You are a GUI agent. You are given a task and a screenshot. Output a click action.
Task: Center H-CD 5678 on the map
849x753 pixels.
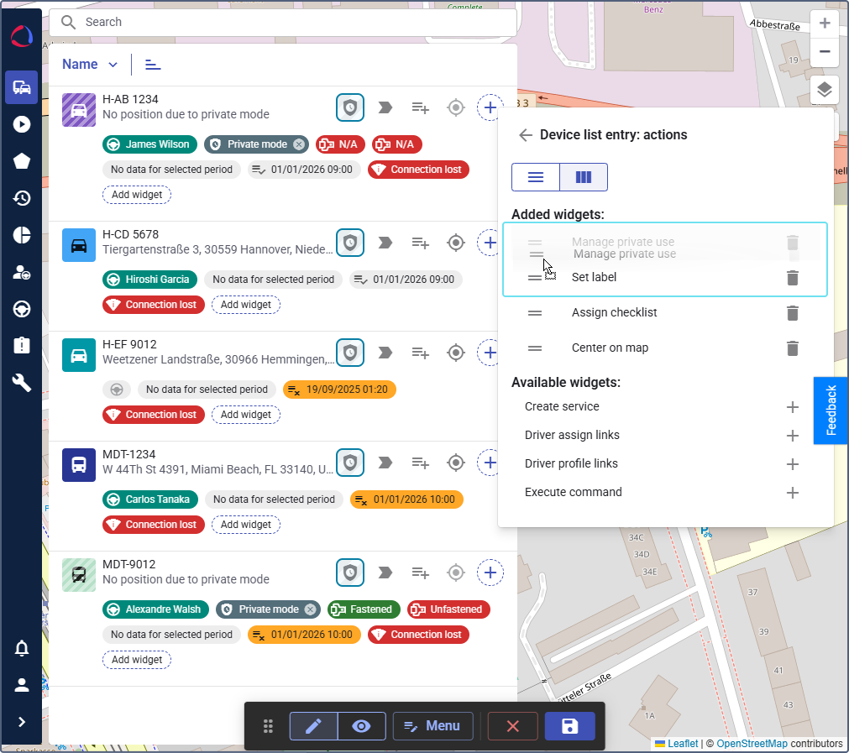coord(455,243)
